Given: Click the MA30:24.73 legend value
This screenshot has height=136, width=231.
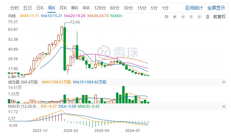Looking at the screenshot, I should tap(98, 16).
